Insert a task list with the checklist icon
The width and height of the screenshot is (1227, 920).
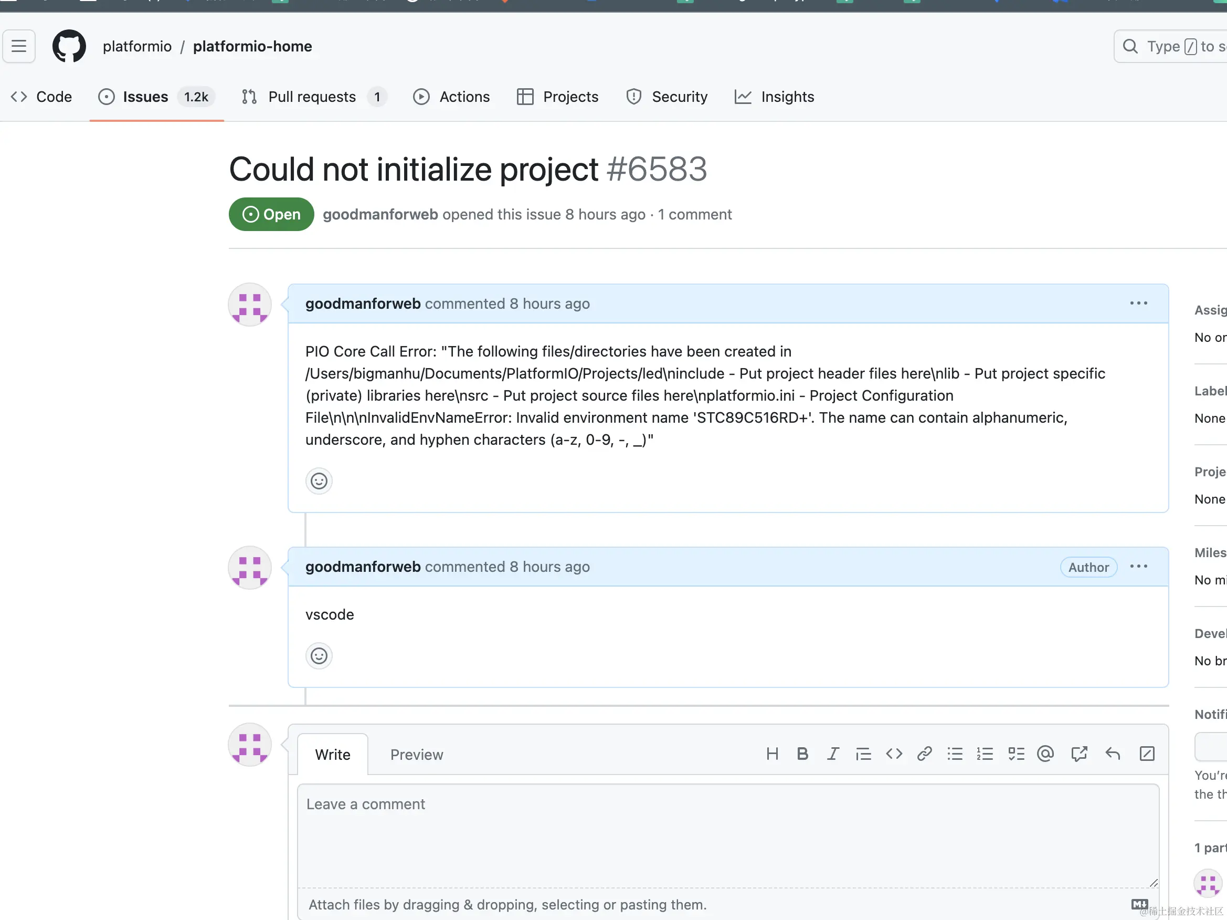coord(1016,754)
